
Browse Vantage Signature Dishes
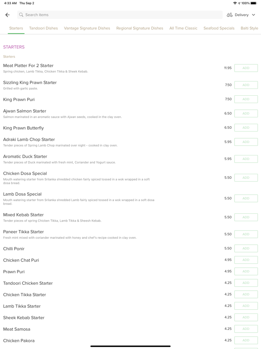[87, 28]
